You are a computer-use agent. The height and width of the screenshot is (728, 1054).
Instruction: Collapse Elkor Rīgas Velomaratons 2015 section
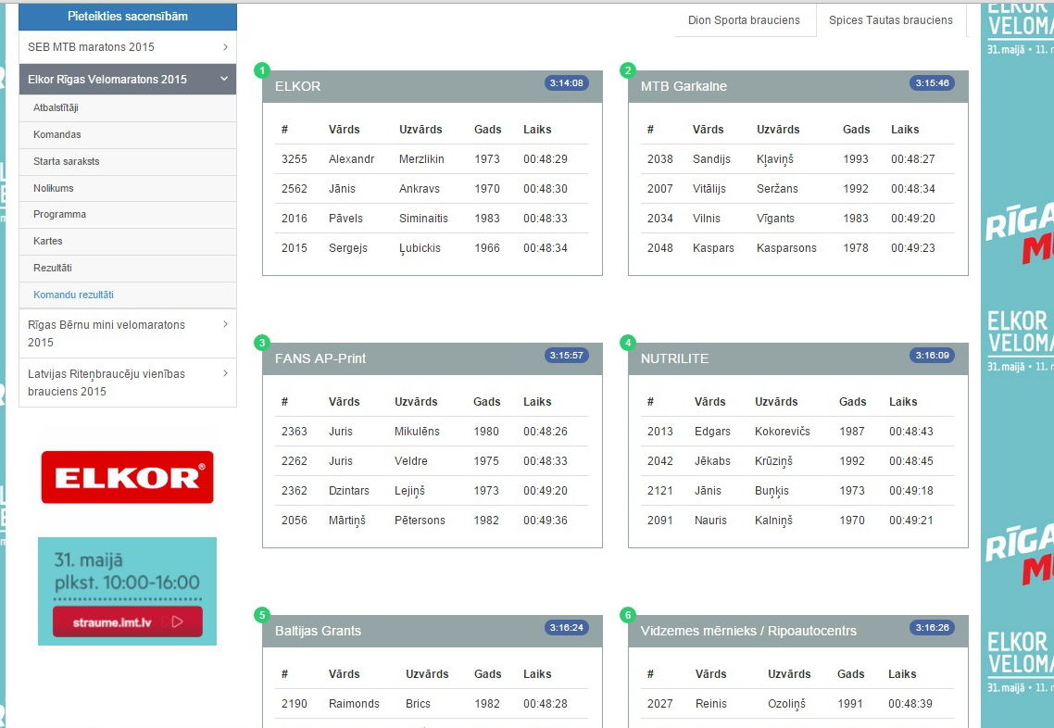[128, 80]
